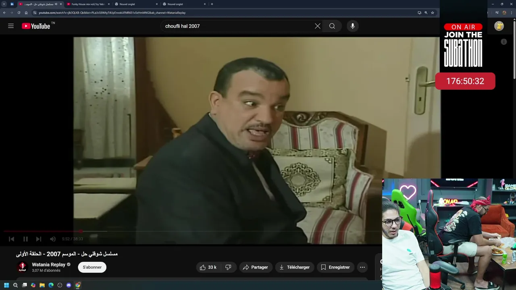The width and height of the screenshot is (516, 290).
Task: Open the three-dot more actions menu
Action: 362,267
